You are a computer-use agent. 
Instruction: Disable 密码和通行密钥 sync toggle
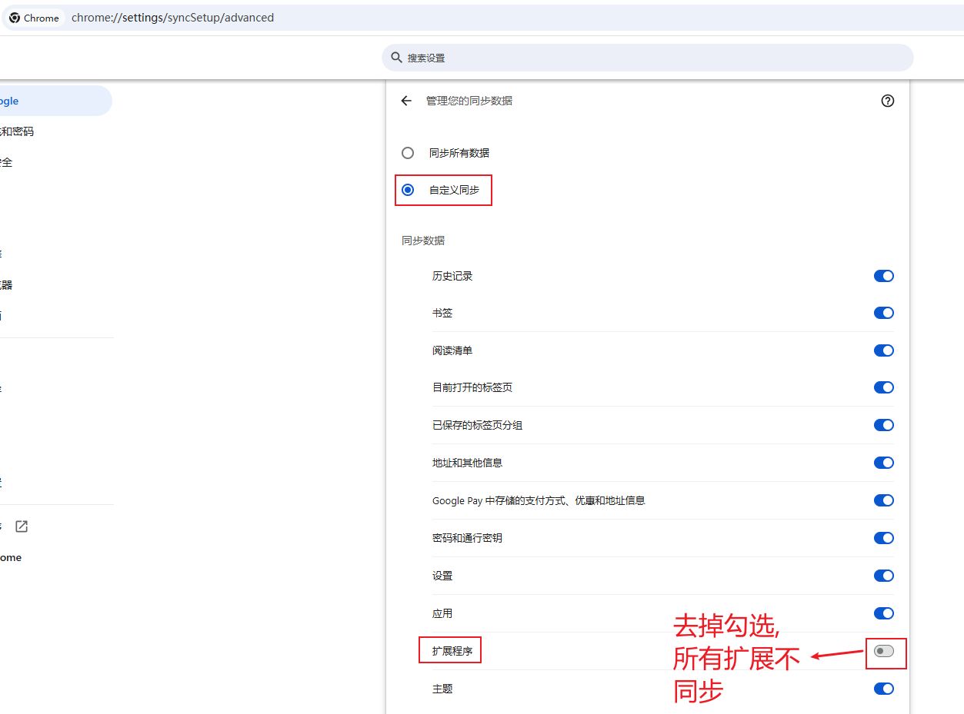(883, 538)
